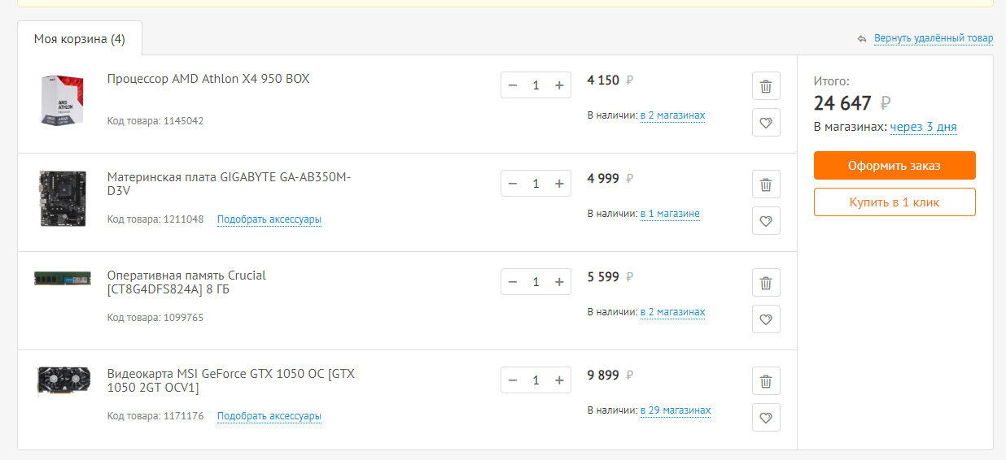Add AMD Athlon processor to wishlist
This screenshot has height=460, width=1006.
[766, 123]
